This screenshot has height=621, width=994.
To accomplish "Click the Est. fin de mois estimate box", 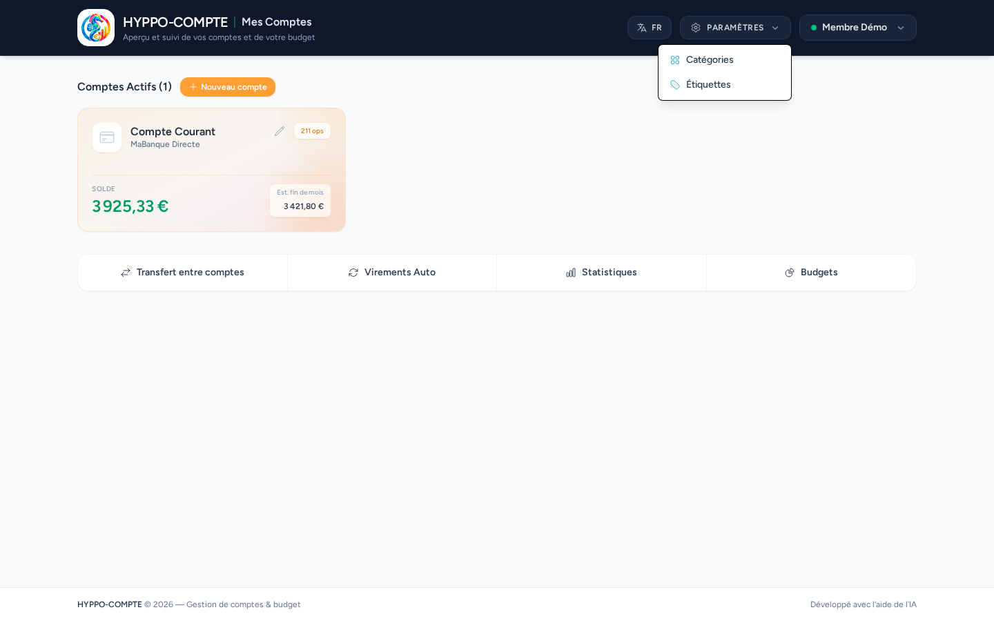I will (x=300, y=200).
